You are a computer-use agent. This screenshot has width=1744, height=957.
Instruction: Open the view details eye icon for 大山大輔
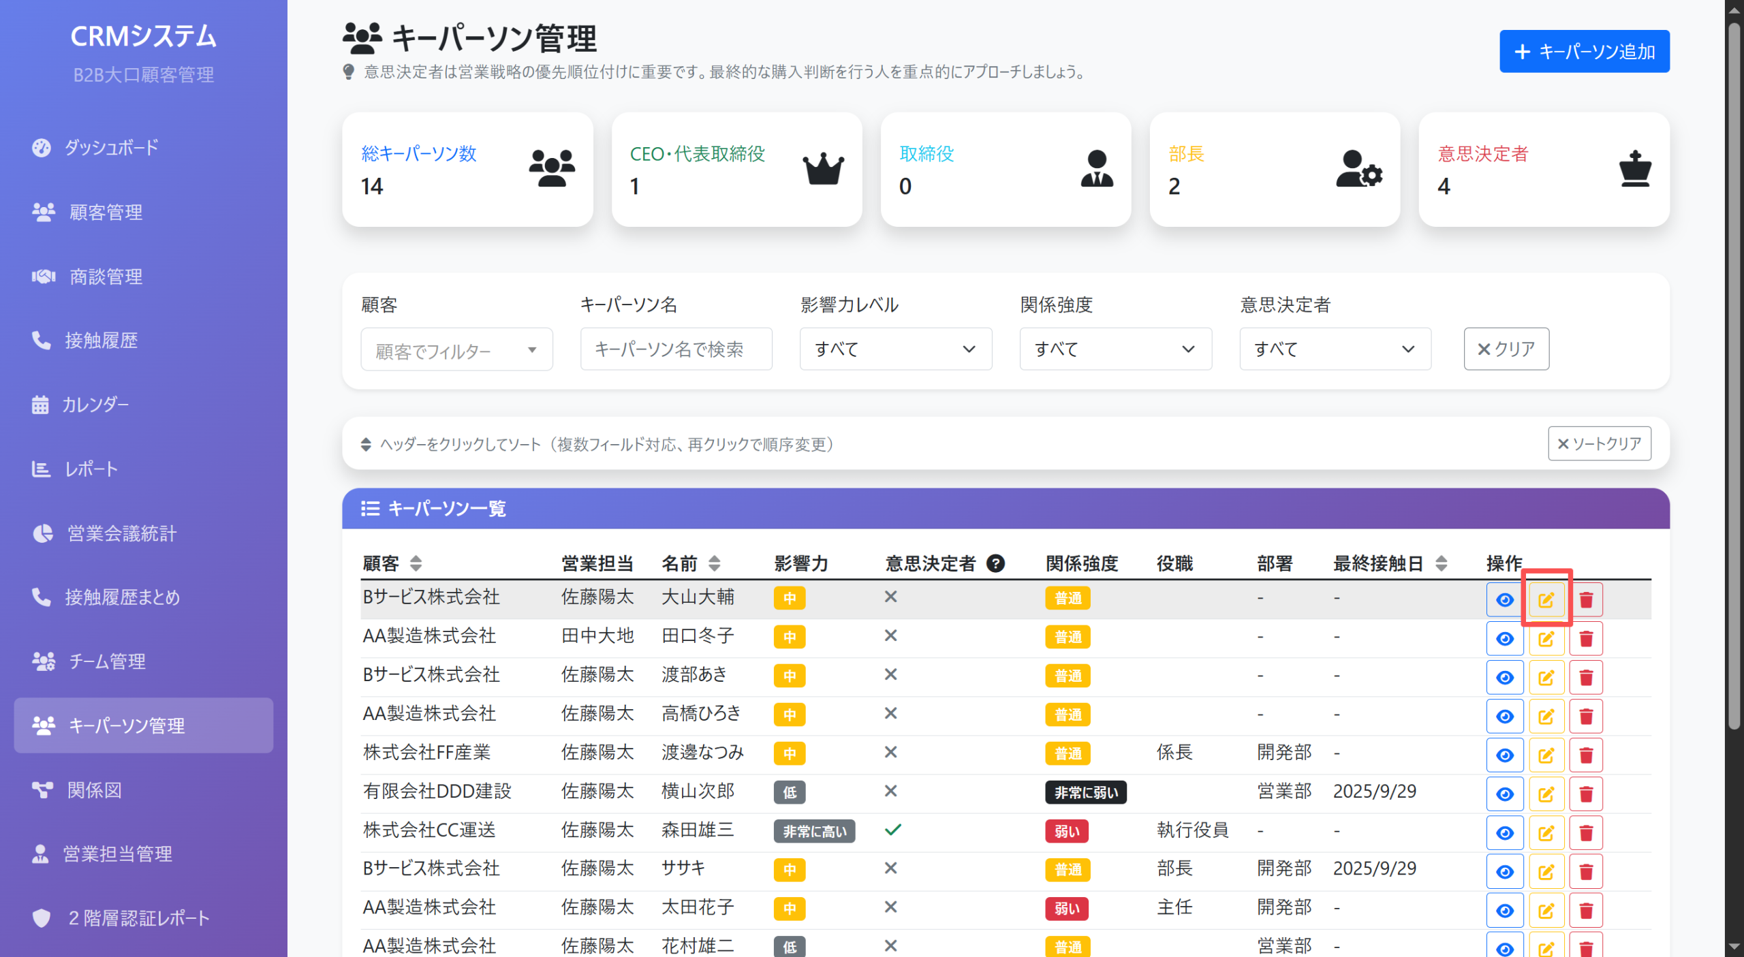[1505, 599]
